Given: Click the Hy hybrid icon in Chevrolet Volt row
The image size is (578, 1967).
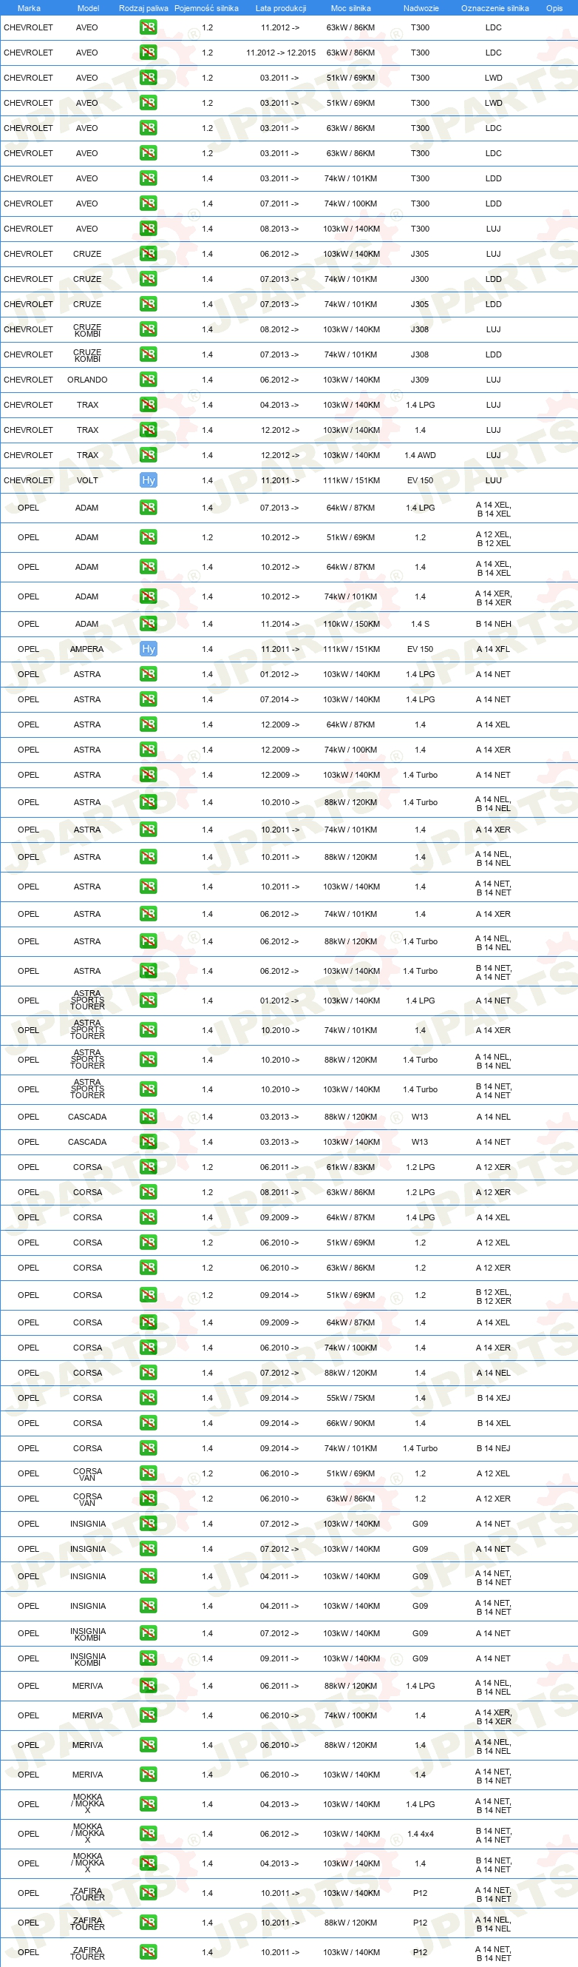Looking at the screenshot, I should tap(148, 480).
